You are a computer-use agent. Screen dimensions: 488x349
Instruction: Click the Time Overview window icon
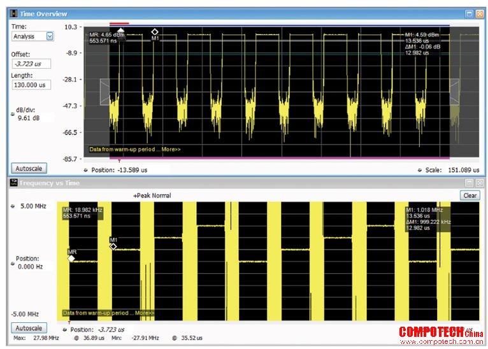click(x=13, y=13)
